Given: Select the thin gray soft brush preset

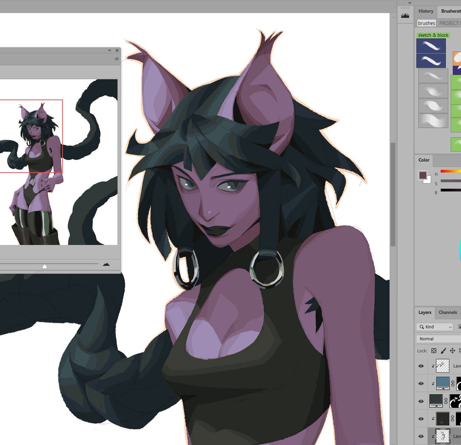Looking at the screenshot, I should click(433, 76).
